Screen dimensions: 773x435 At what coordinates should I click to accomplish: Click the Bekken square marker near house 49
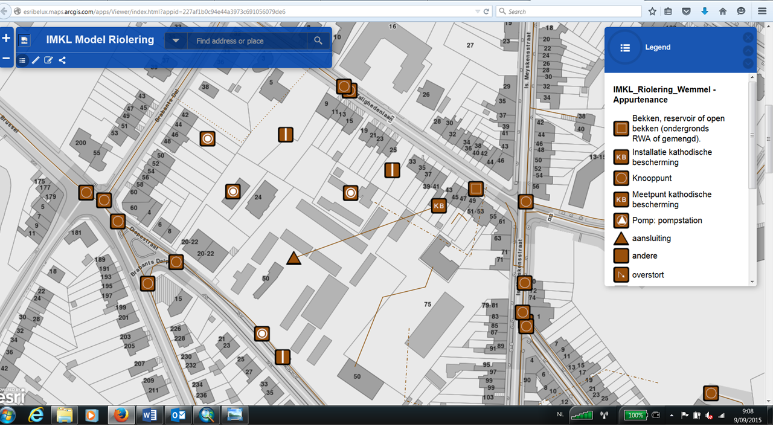pyautogui.click(x=476, y=189)
